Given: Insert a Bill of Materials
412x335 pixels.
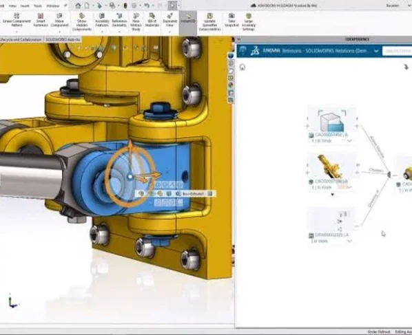Looking at the screenshot, I should 152,20.
